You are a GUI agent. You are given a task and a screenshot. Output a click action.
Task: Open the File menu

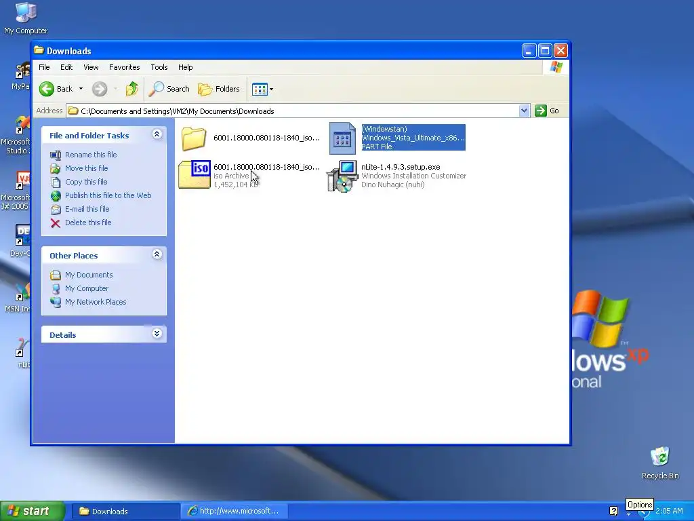coord(44,67)
